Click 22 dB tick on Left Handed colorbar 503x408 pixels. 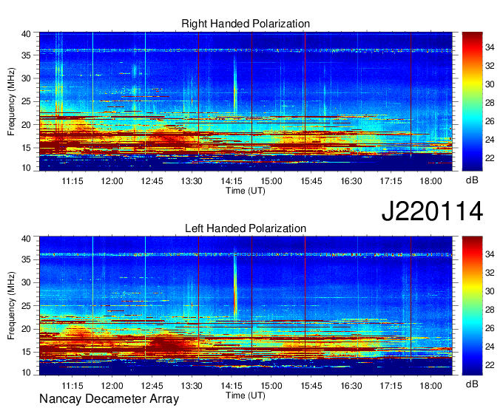click(x=490, y=365)
